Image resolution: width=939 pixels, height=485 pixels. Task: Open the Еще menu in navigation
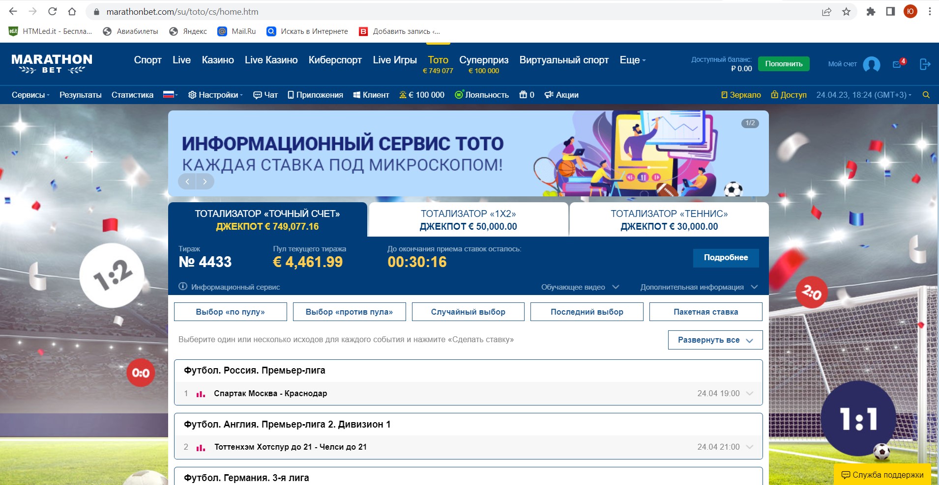[632, 60]
